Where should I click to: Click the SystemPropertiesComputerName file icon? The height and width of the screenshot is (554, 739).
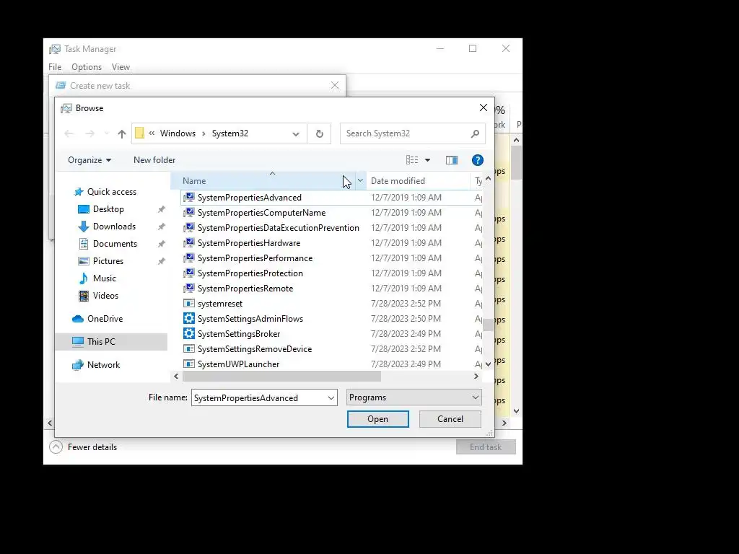click(x=189, y=213)
